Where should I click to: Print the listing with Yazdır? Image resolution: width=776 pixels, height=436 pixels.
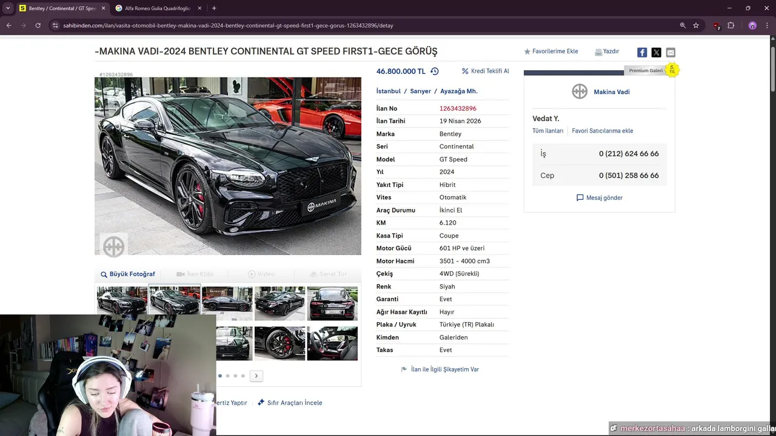click(607, 51)
